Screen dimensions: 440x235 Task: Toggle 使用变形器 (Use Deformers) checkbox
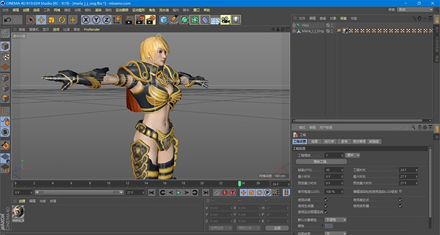(400, 206)
